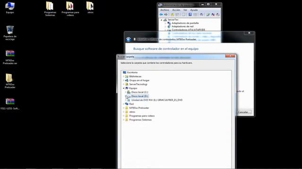Click the uninstall device toolbar icon

(213, 15)
